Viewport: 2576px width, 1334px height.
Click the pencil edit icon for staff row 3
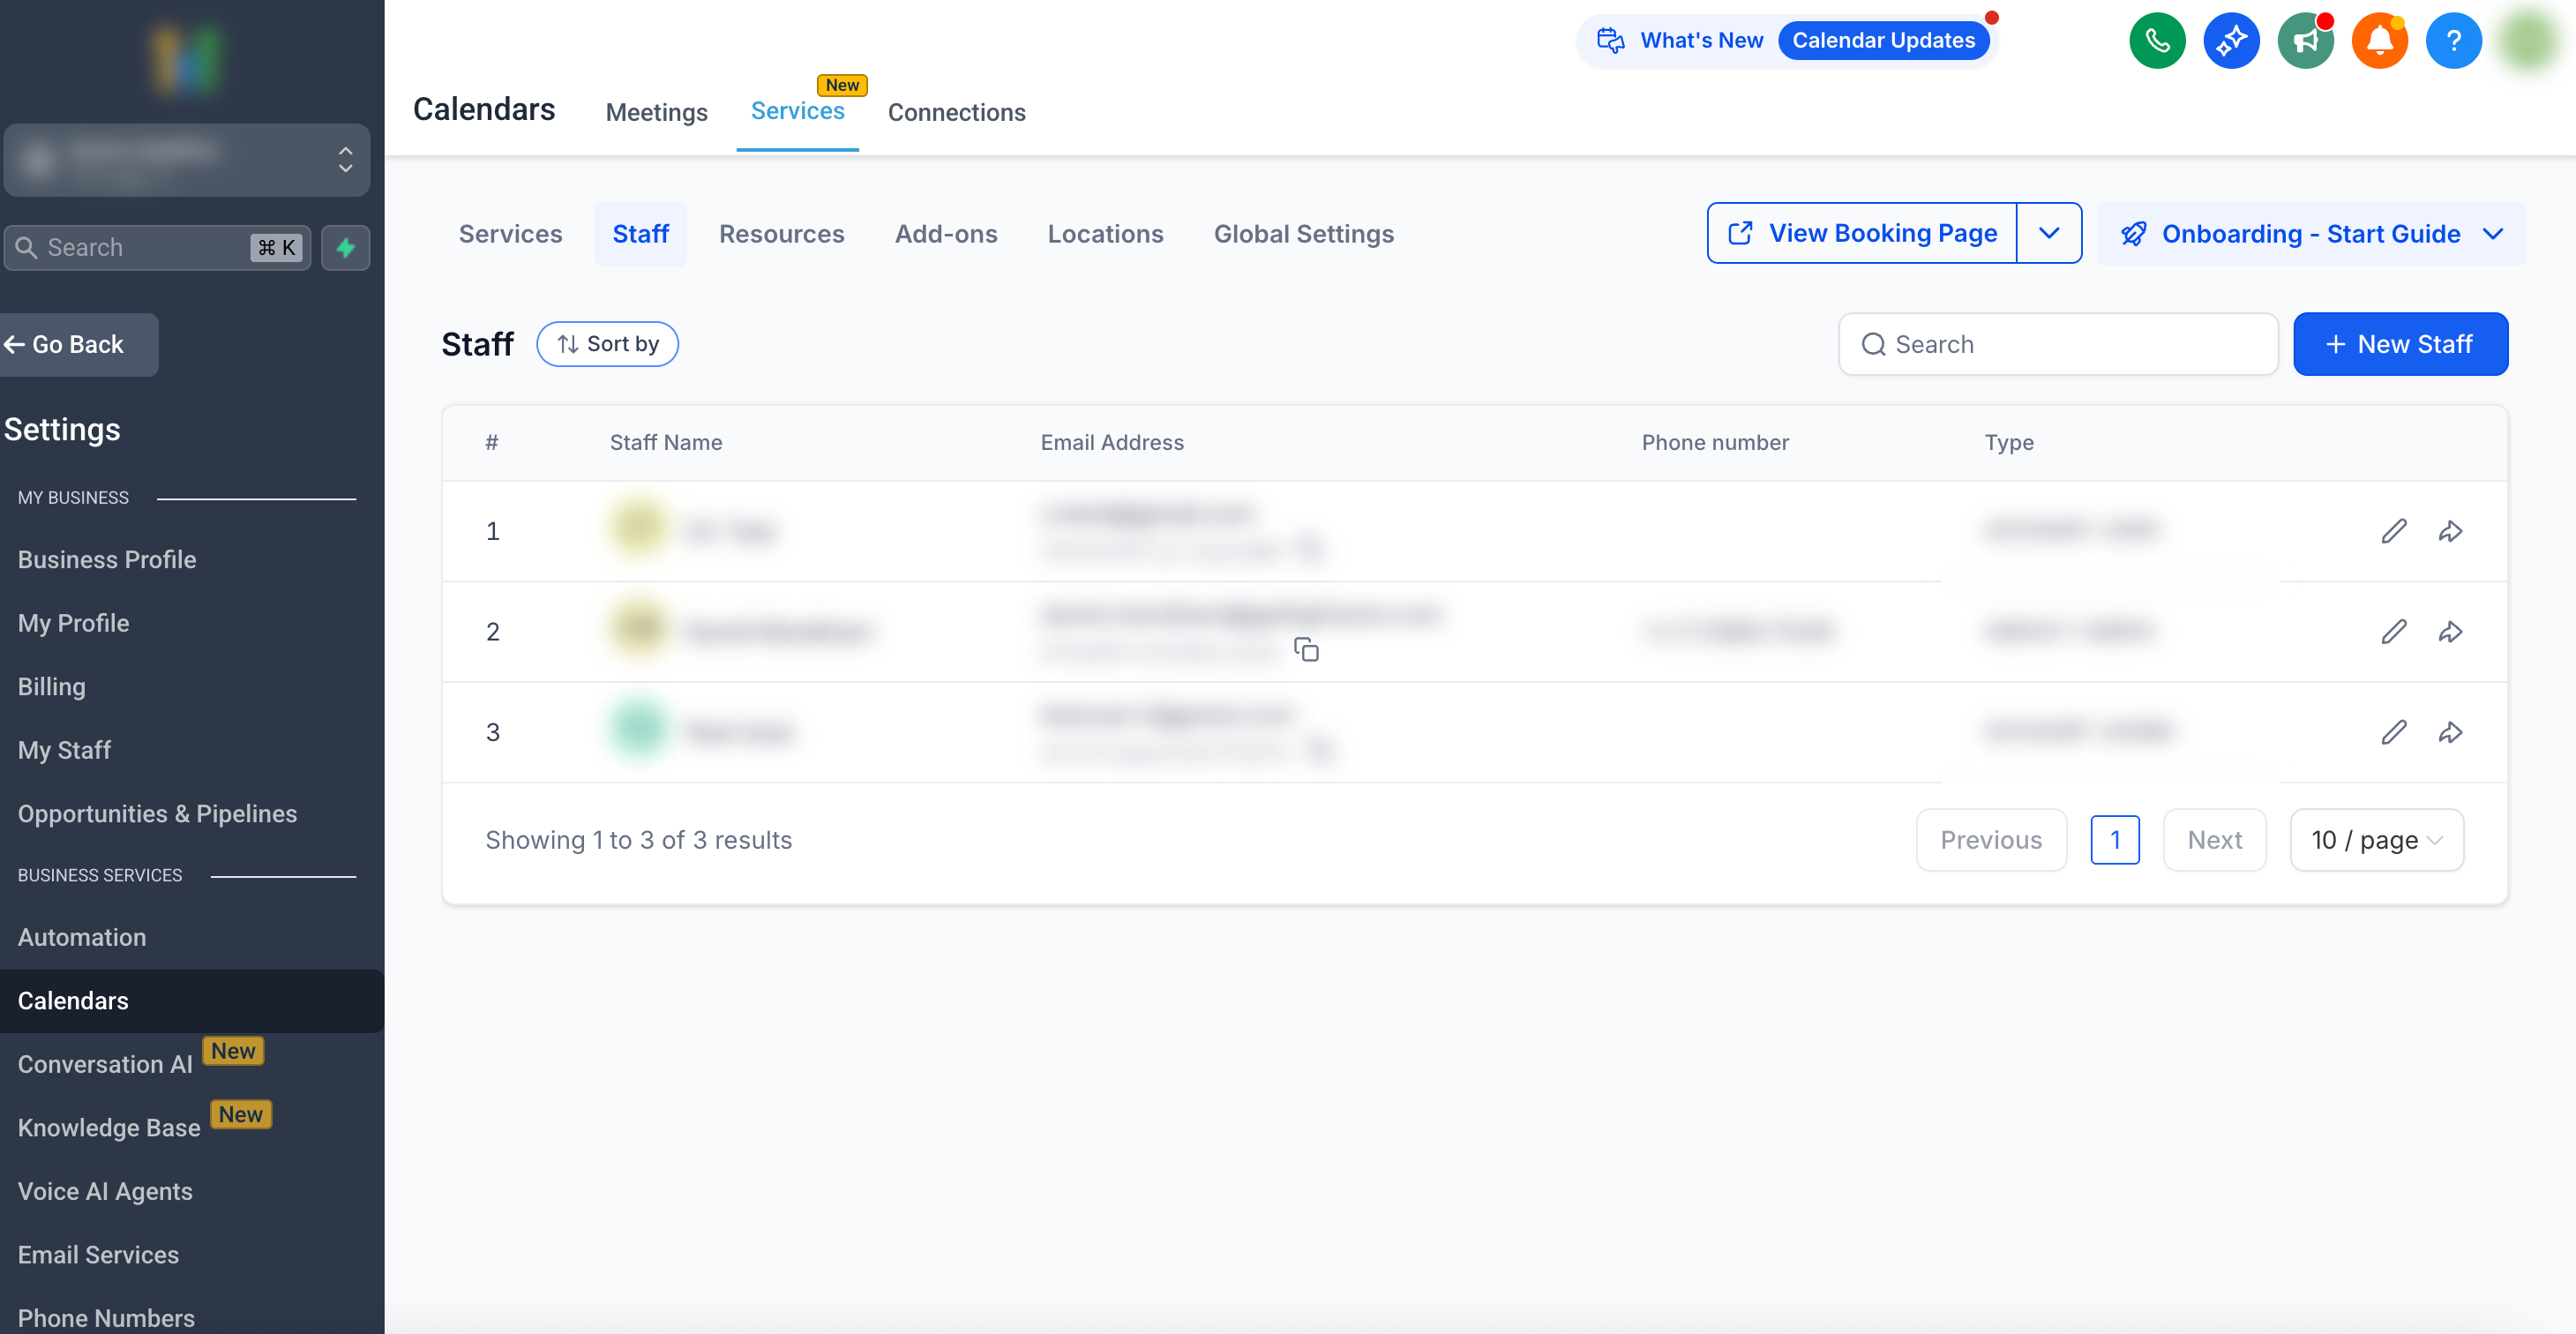tap(2393, 732)
